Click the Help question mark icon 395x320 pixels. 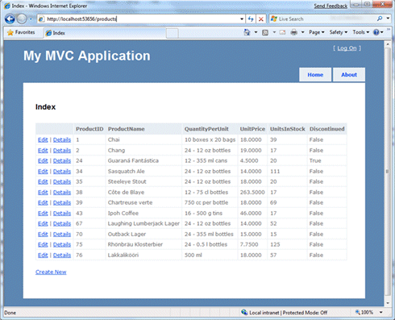pos(376,32)
